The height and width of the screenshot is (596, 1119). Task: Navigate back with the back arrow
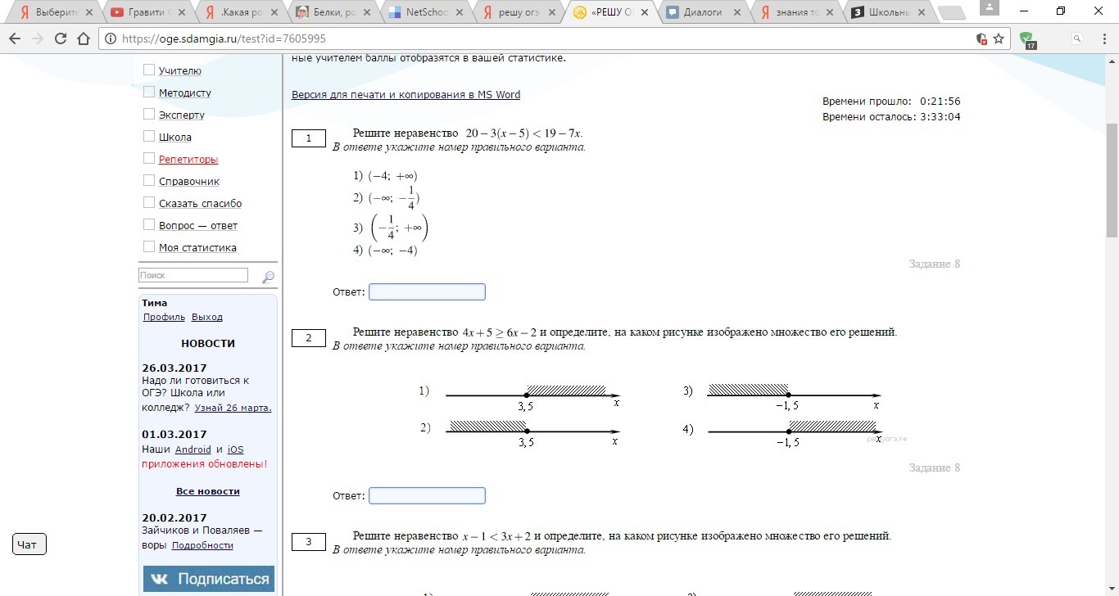point(15,38)
